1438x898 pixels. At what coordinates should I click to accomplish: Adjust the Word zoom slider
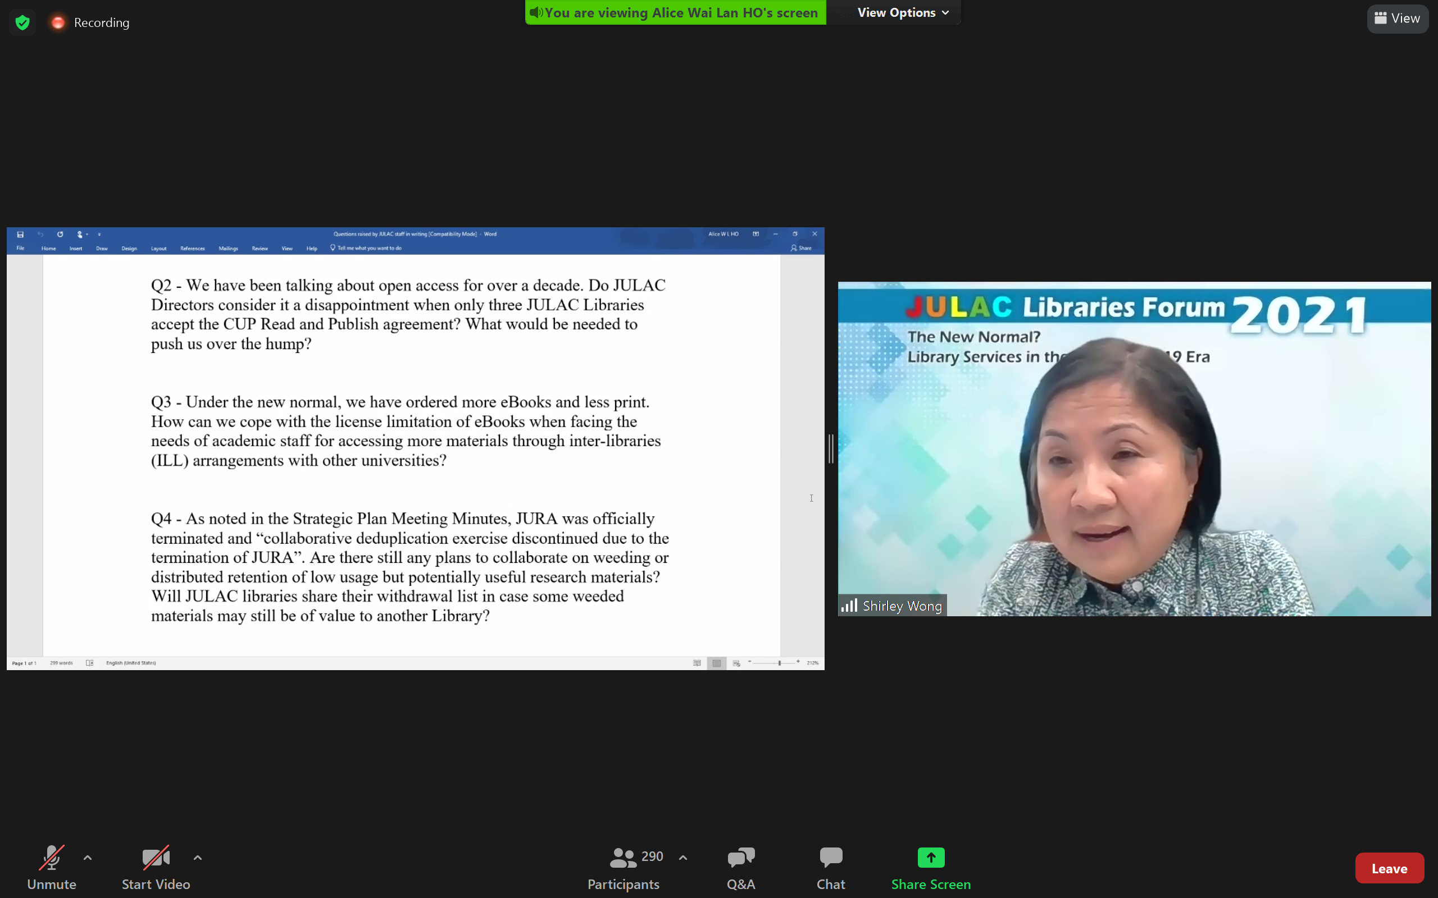tap(779, 663)
